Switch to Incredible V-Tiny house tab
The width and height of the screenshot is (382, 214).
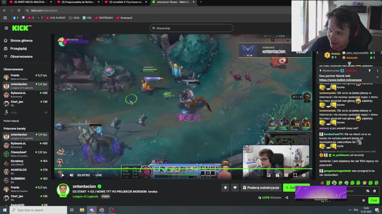point(126,2)
